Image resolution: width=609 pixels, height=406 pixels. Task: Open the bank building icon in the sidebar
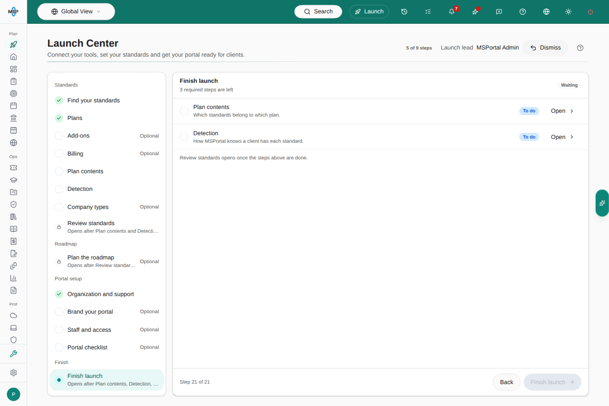click(x=13, y=118)
